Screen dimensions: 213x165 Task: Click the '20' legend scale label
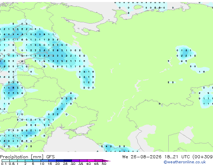[57, 164]
